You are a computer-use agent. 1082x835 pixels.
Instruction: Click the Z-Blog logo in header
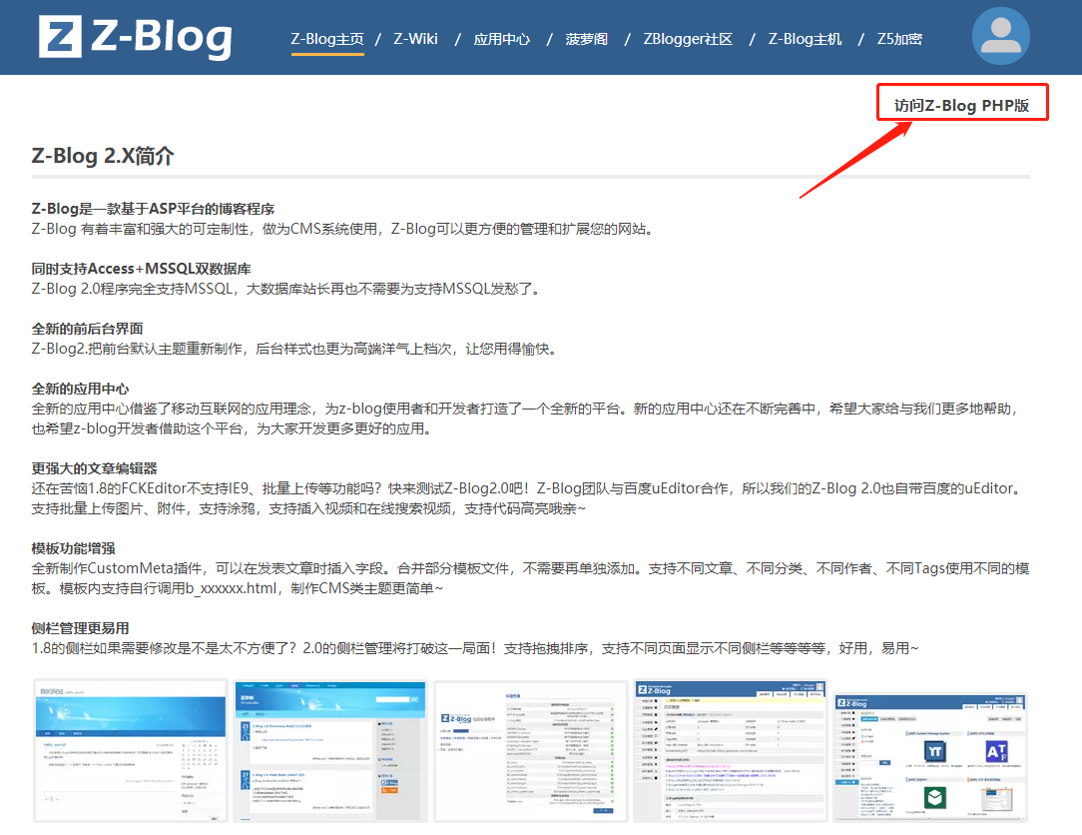136,37
